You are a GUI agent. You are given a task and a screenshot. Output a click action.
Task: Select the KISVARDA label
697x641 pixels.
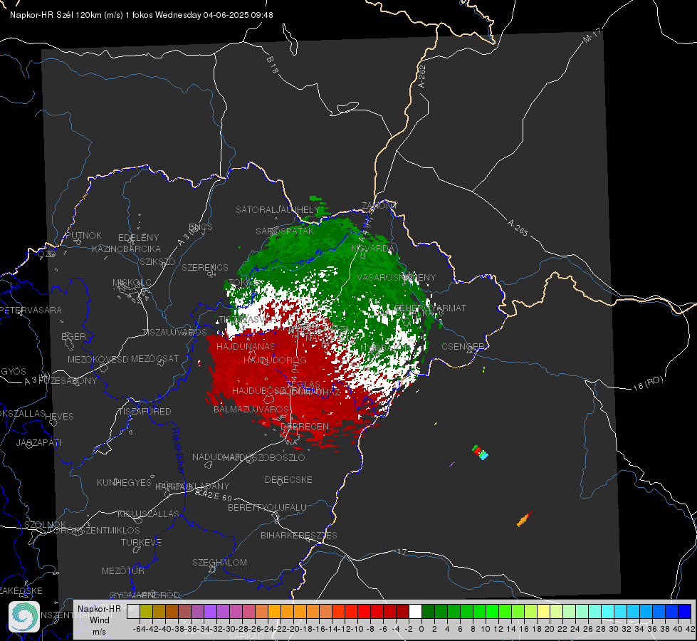click(372, 249)
